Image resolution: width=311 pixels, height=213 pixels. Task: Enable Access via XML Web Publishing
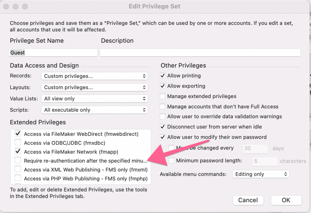tap(18, 169)
